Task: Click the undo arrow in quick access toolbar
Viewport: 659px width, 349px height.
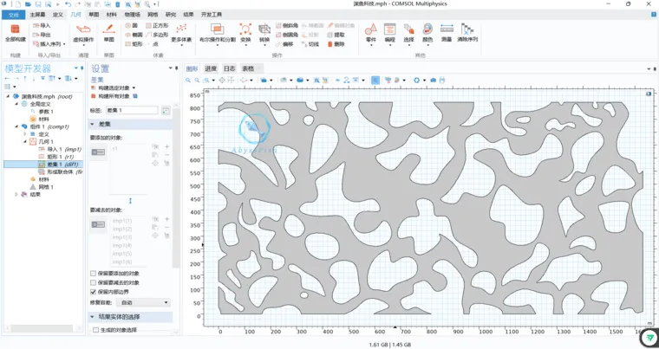Action: [x=68, y=4]
